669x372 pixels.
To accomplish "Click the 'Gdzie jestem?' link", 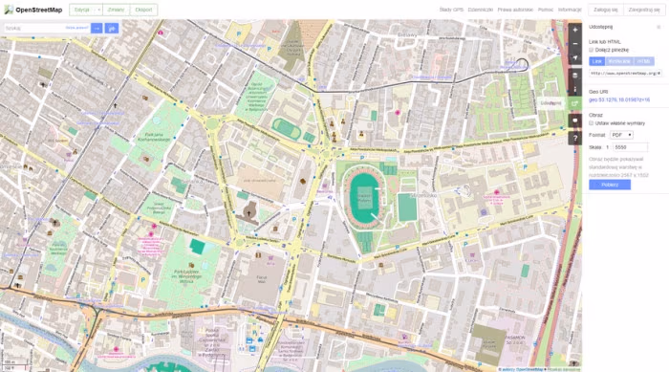I will 77,28.
